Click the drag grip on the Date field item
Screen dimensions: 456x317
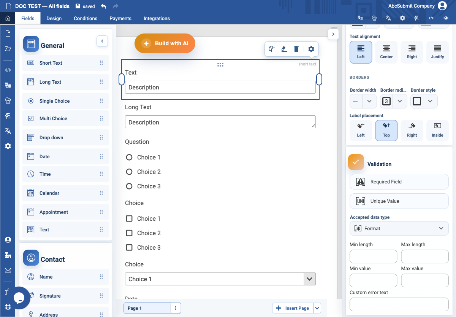101,156
